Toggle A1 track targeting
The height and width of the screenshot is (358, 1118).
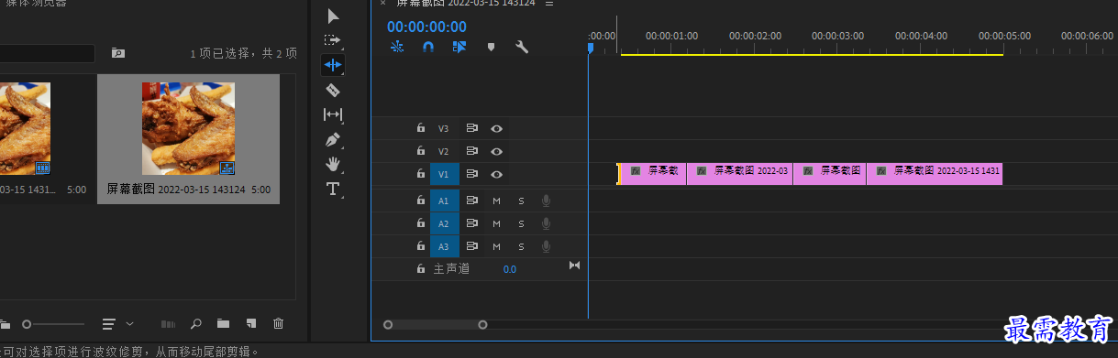(x=444, y=200)
